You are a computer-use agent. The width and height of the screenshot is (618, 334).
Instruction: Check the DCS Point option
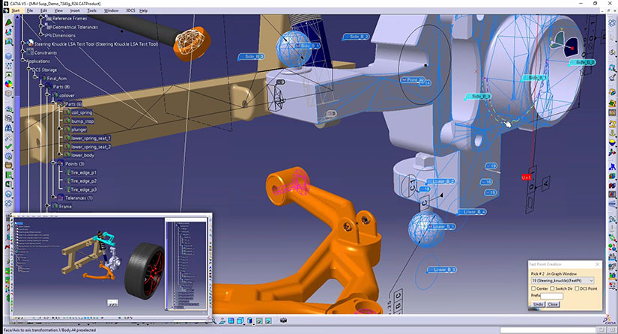(579, 288)
